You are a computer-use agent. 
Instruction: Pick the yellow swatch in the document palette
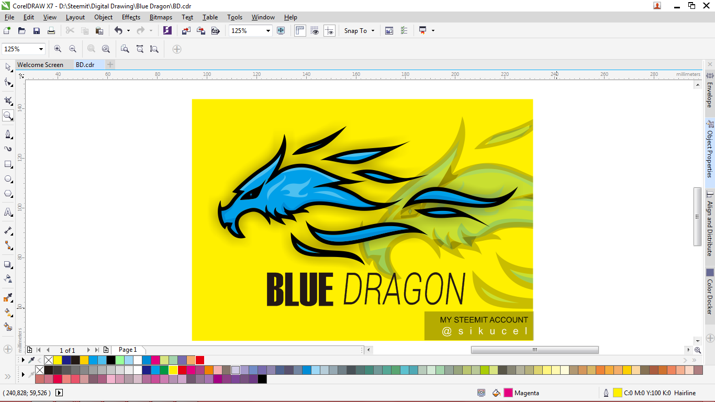click(58, 360)
